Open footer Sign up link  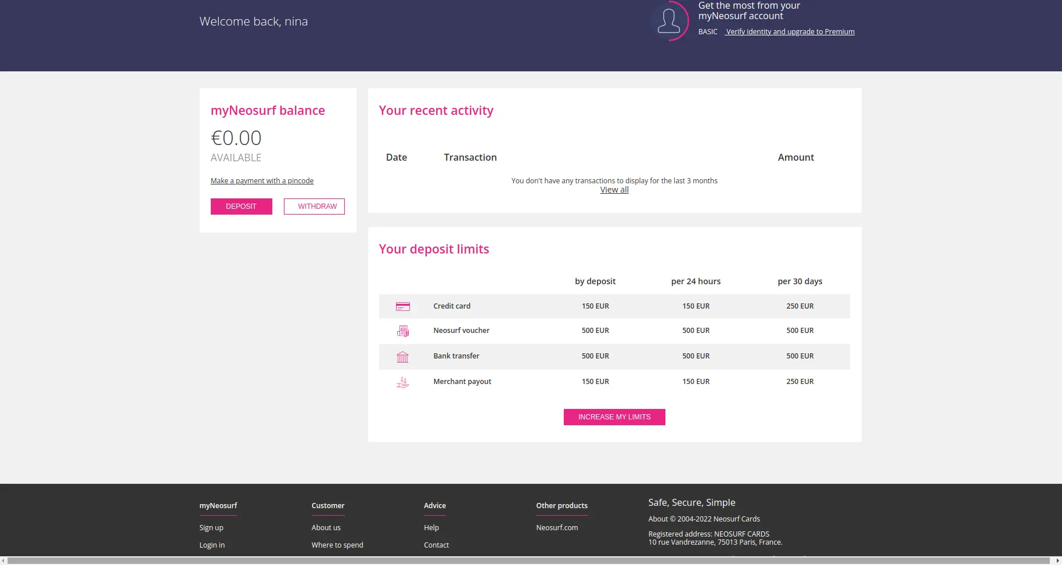pos(211,527)
